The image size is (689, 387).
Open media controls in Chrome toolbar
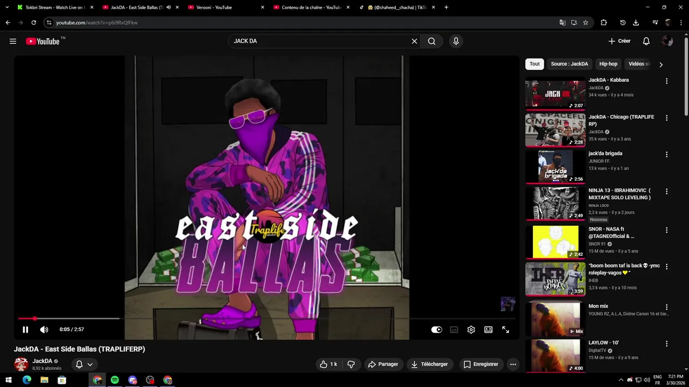coord(655,23)
